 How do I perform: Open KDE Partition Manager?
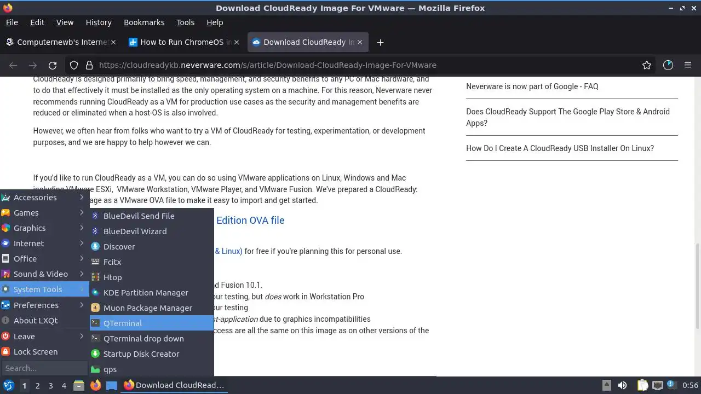click(152, 292)
